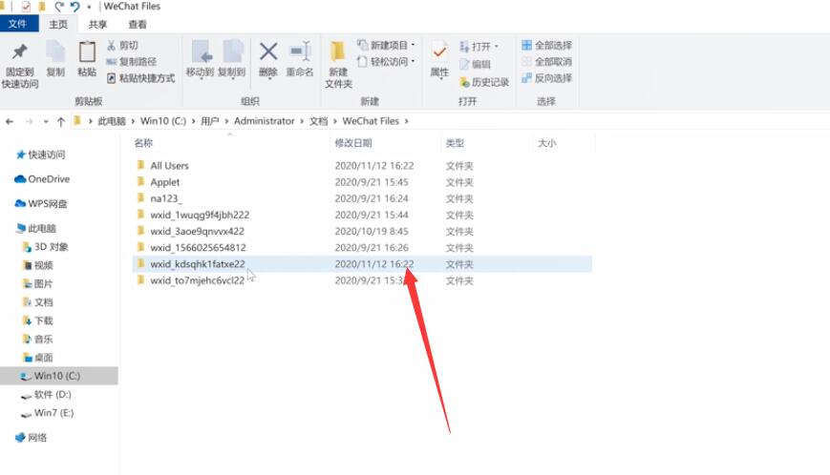Open drive 软件 (D:) in sidebar
Image resolution: width=830 pixels, height=475 pixels.
click(x=46, y=394)
